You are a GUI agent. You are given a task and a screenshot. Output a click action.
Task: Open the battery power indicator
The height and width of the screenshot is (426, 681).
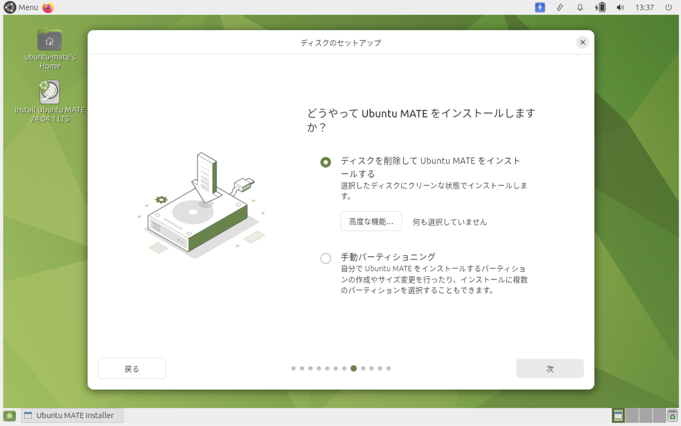point(600,7)
